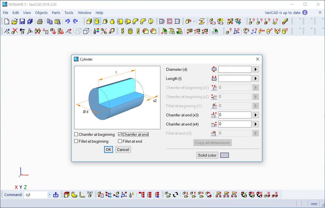This screenshot has width=325, height=208.
Task: Click the drill hole tool icon
Action: point(122,31)
